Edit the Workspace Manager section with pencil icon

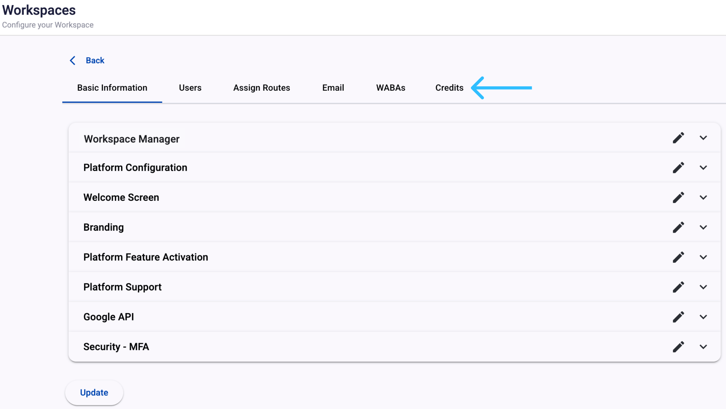pyautogui.click(x=678, y=138)
